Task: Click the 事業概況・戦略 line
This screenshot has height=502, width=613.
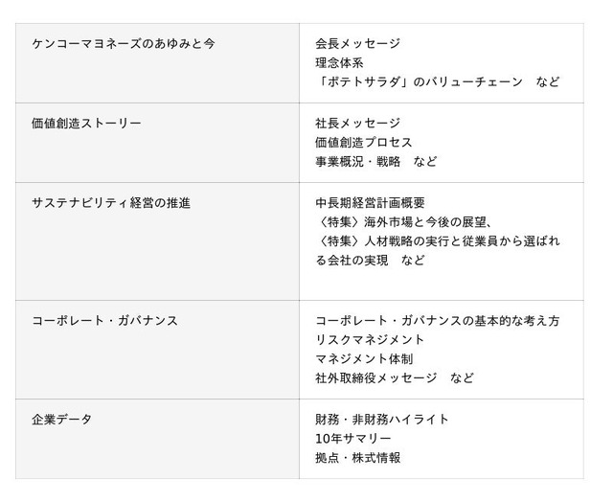Action: [x=356, y=162]
